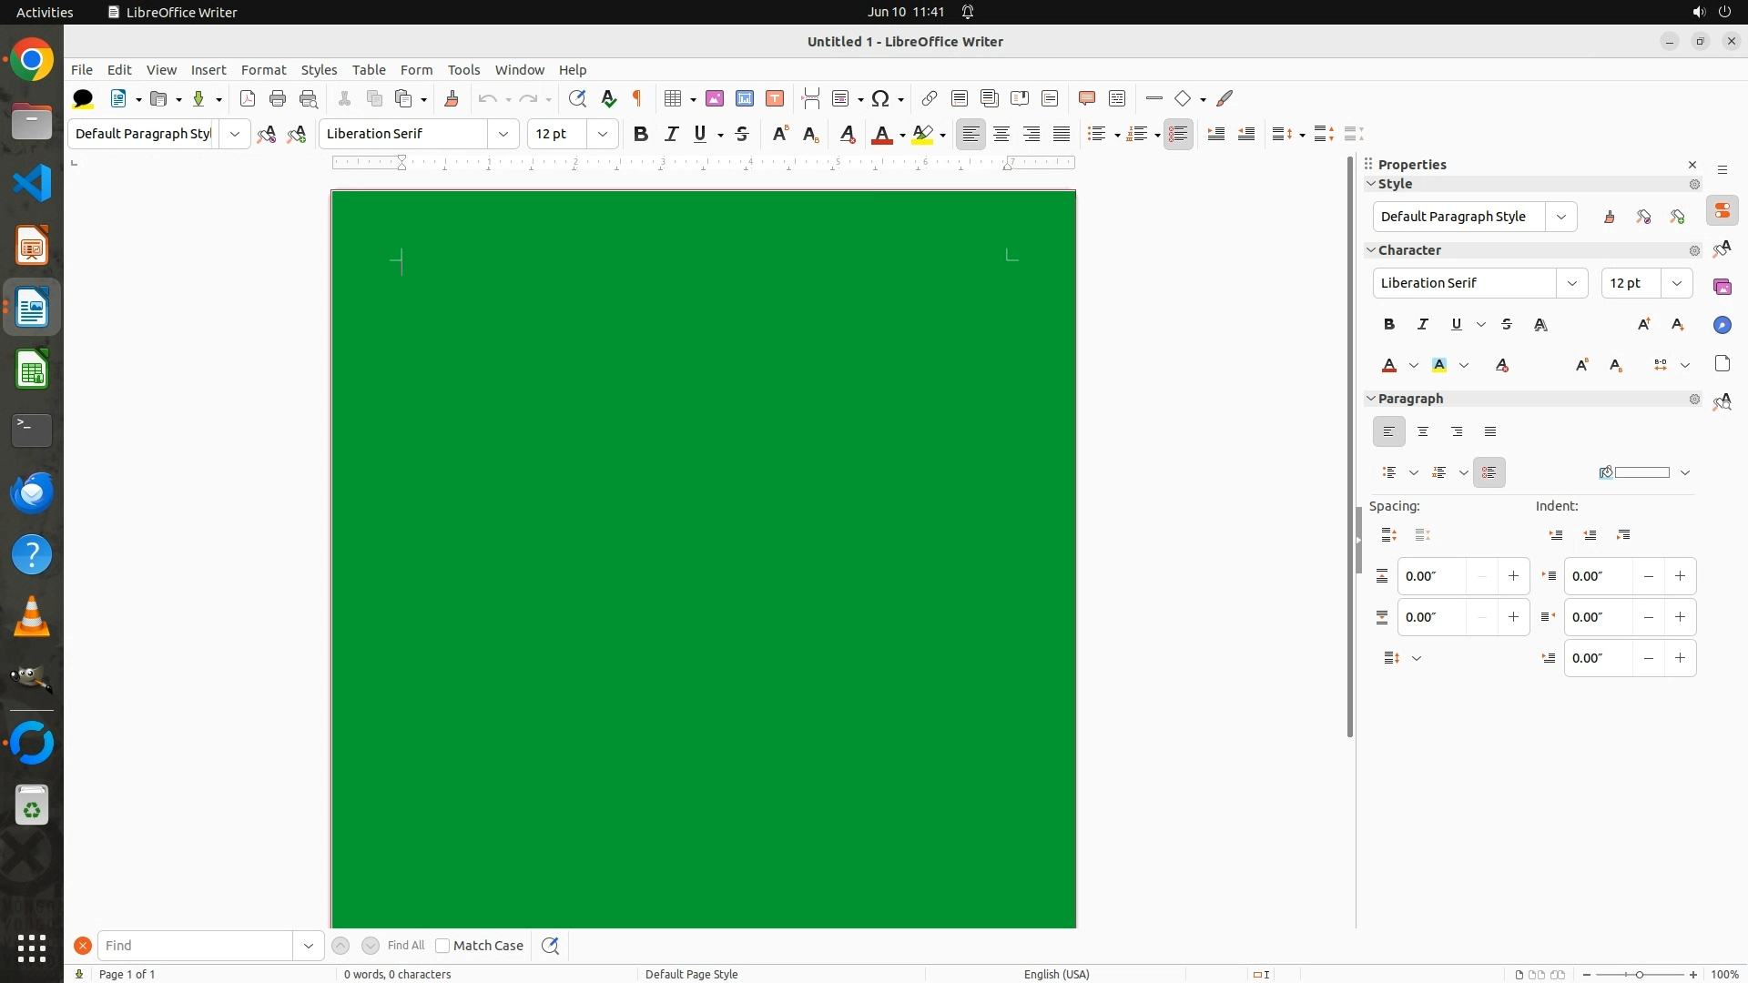Click the Insert Hyperlink icon
This screenshot has height=983, width=1748.
tap(929, 98)
